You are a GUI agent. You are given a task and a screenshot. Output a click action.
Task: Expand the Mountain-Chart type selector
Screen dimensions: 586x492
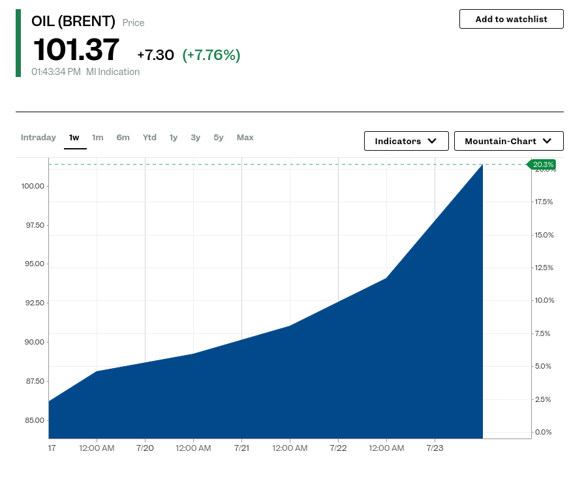pyautogui.click(x=508, y=141)
